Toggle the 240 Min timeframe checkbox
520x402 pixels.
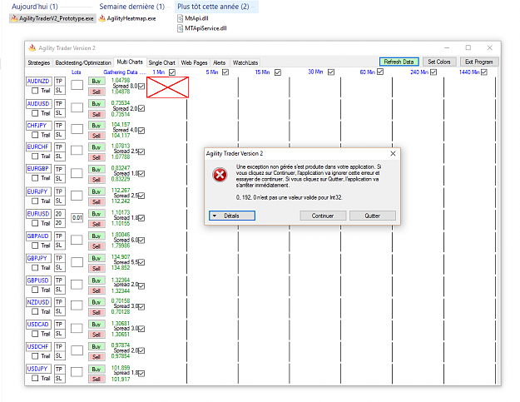click(x=433, y=72)
